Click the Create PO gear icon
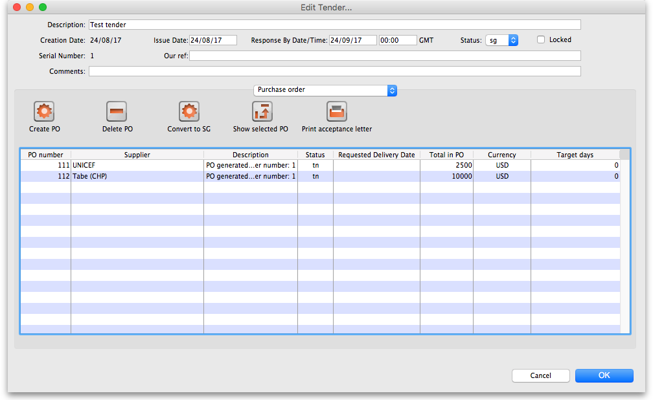Image resolution: width=653 pixels, height=400 pixels. point(44,111)
